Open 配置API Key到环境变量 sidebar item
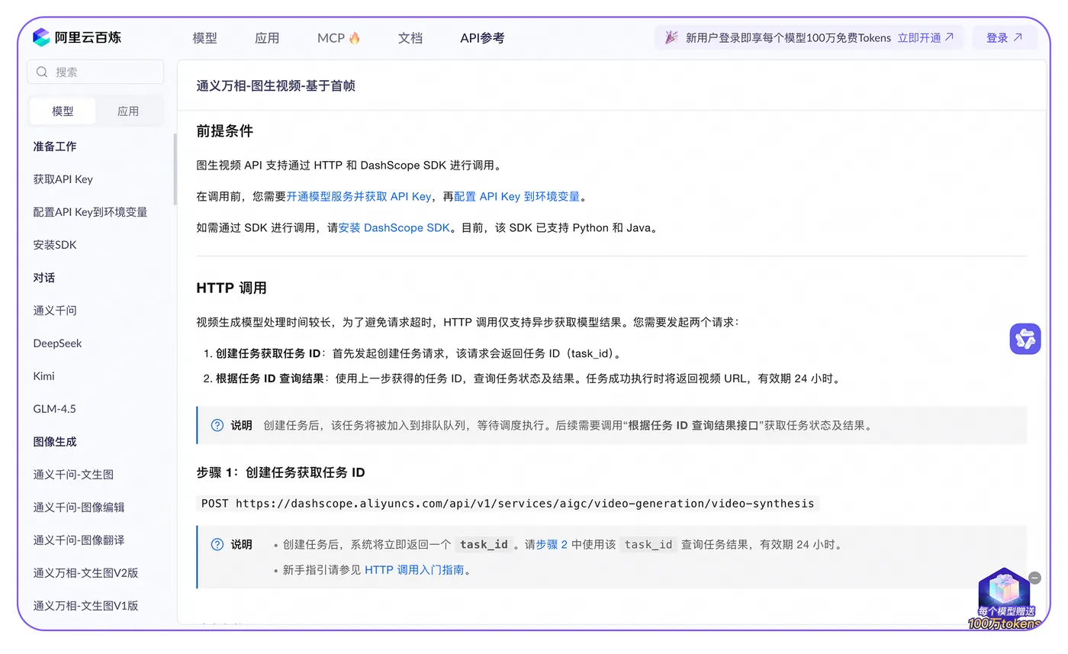1068x654 pixels. 90,212
